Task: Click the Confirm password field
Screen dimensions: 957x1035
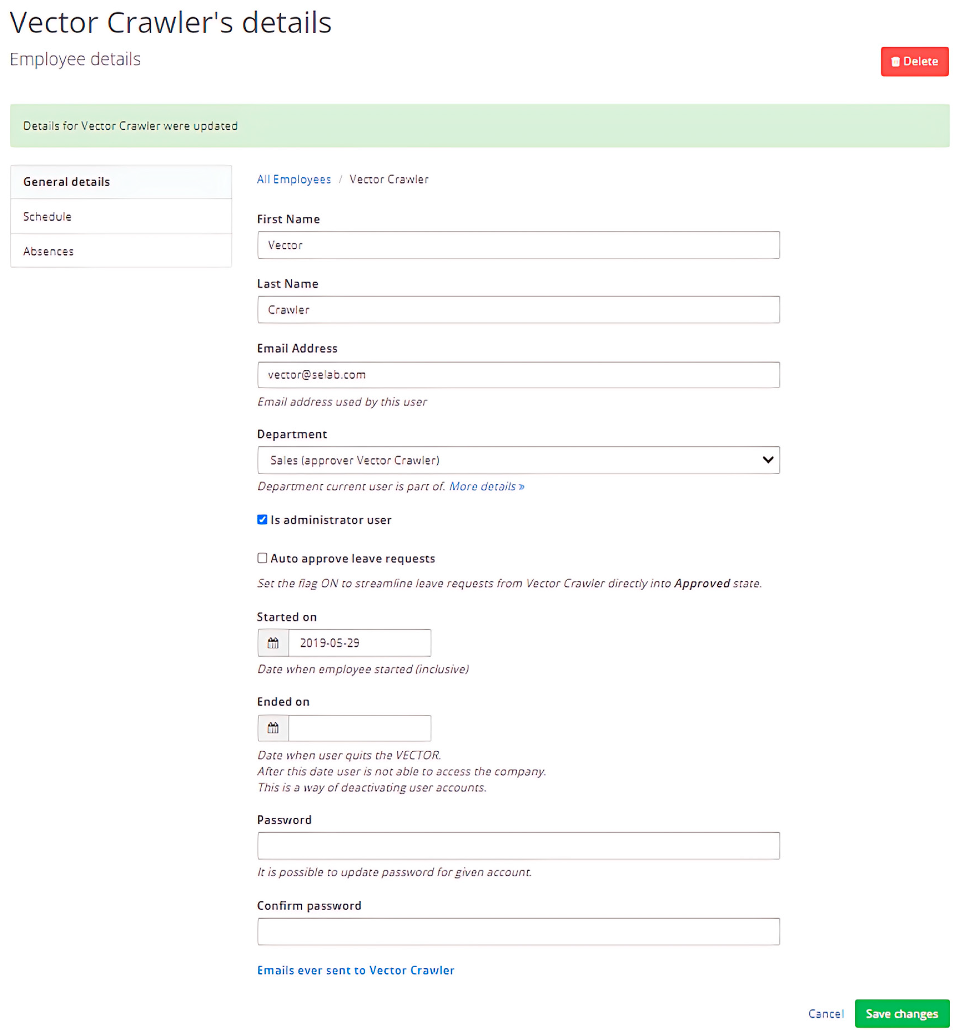Action: [x=518, y=931]
